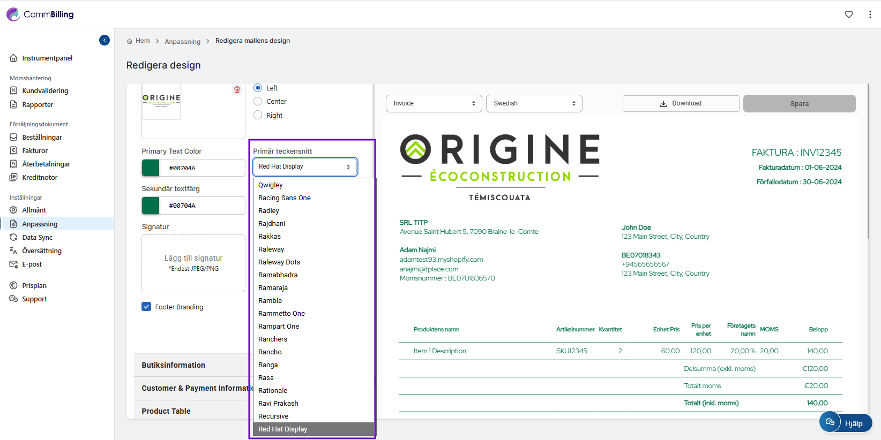Choose Raleway from the font list
Screen dimensions: 881x440
tap(271, 249)
